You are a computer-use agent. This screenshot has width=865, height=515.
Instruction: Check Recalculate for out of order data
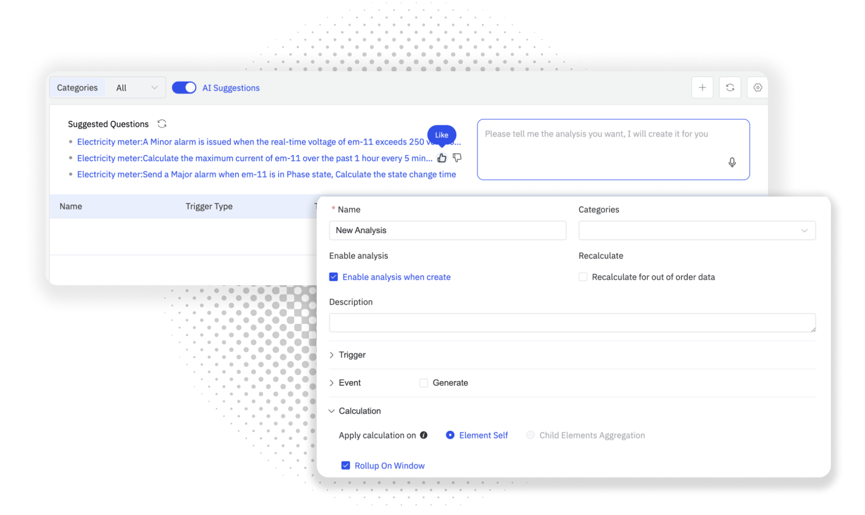click(582, 277)
